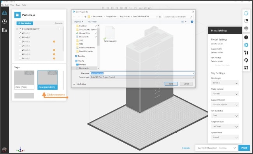Open the File menu
253x154 pixels.
tap(2, 5)
